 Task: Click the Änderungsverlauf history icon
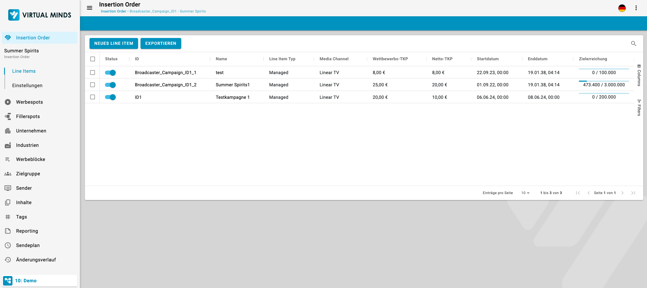pyautogui.click(x=8, y=260)
